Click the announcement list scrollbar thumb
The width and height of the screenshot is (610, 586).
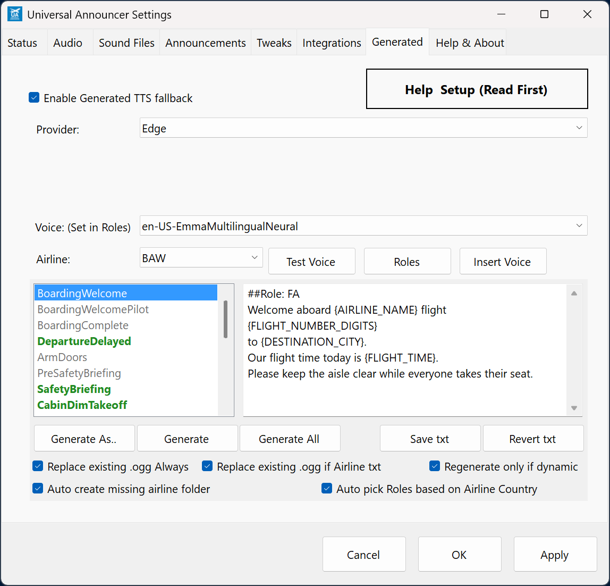tap(226, 319)
